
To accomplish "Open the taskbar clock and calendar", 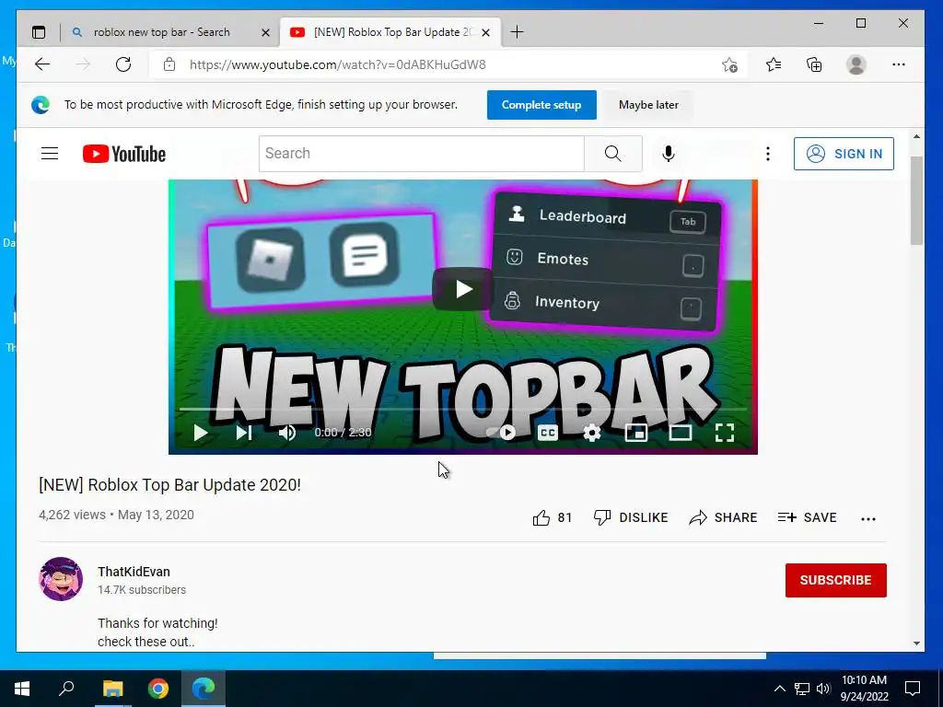I will click(x=864, y=689).
